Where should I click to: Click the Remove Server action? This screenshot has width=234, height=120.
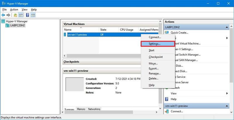182,82
